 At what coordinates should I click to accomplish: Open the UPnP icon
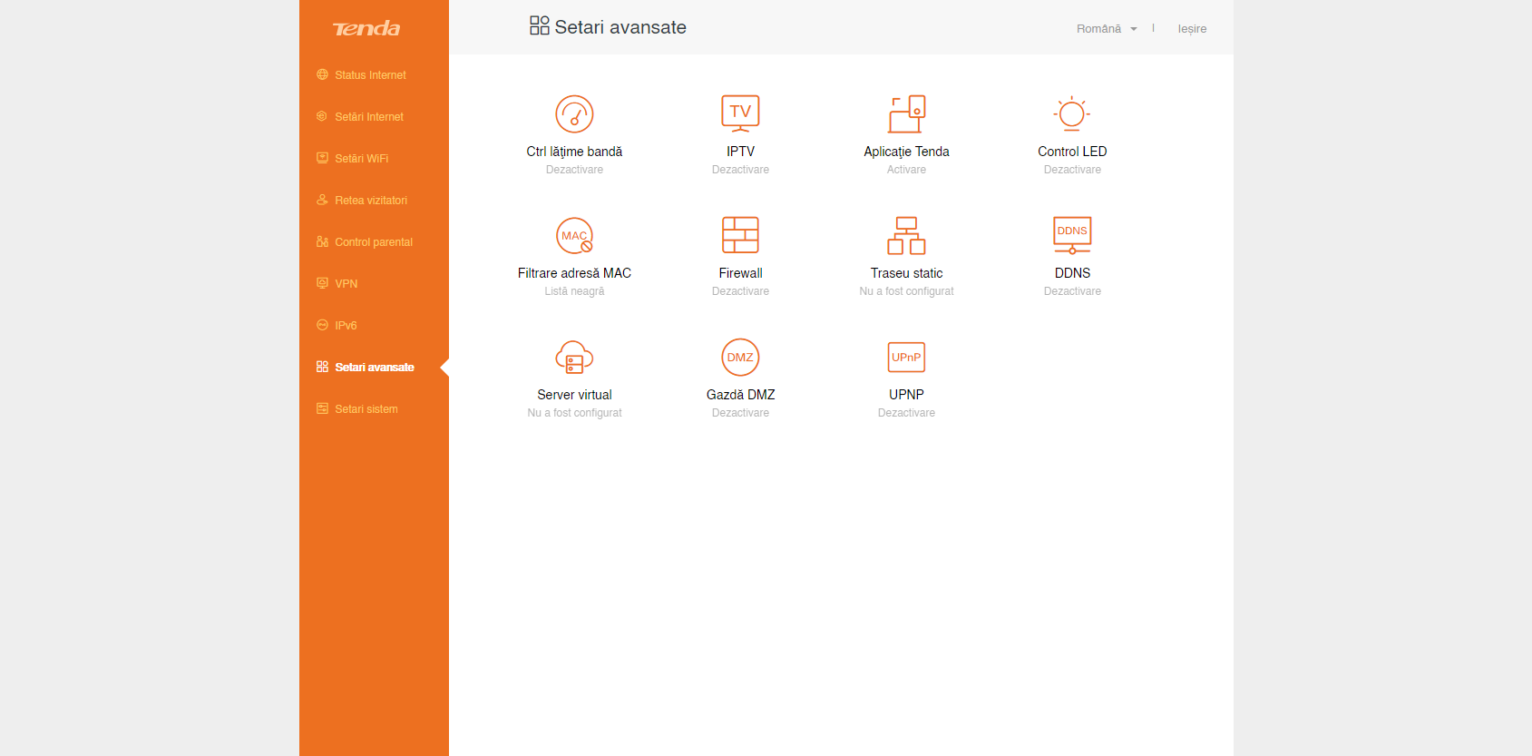click(906, 358)
